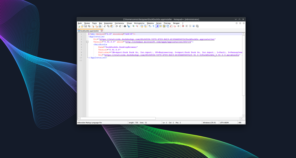The image size is (296, 158).
Task: Open Find with the binoculars icon
Action: [x=125, y=26]
